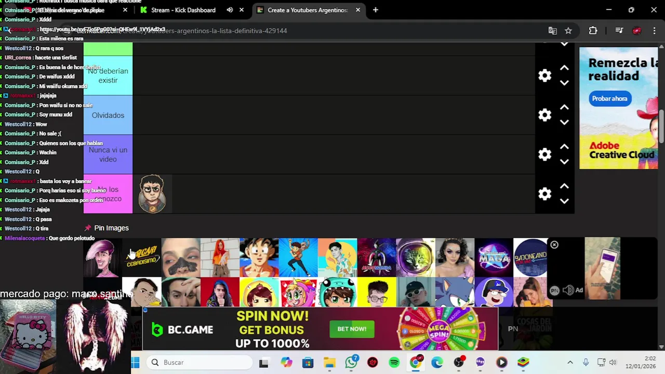Select the running cartoon on blue background
The height and width of the screenshot is (374, 665).
pos(298,257)
